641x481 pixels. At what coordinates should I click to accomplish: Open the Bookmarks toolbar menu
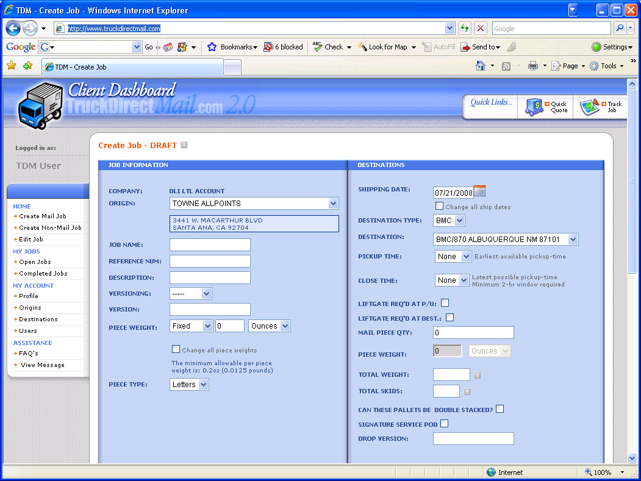point(232,47)
